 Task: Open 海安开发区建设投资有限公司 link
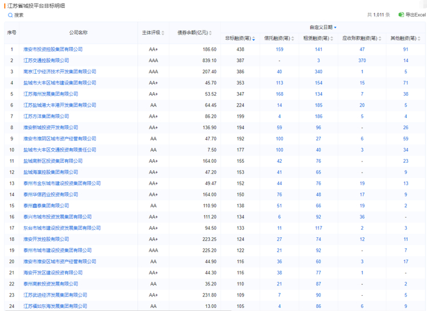click(x=53, y=273)
